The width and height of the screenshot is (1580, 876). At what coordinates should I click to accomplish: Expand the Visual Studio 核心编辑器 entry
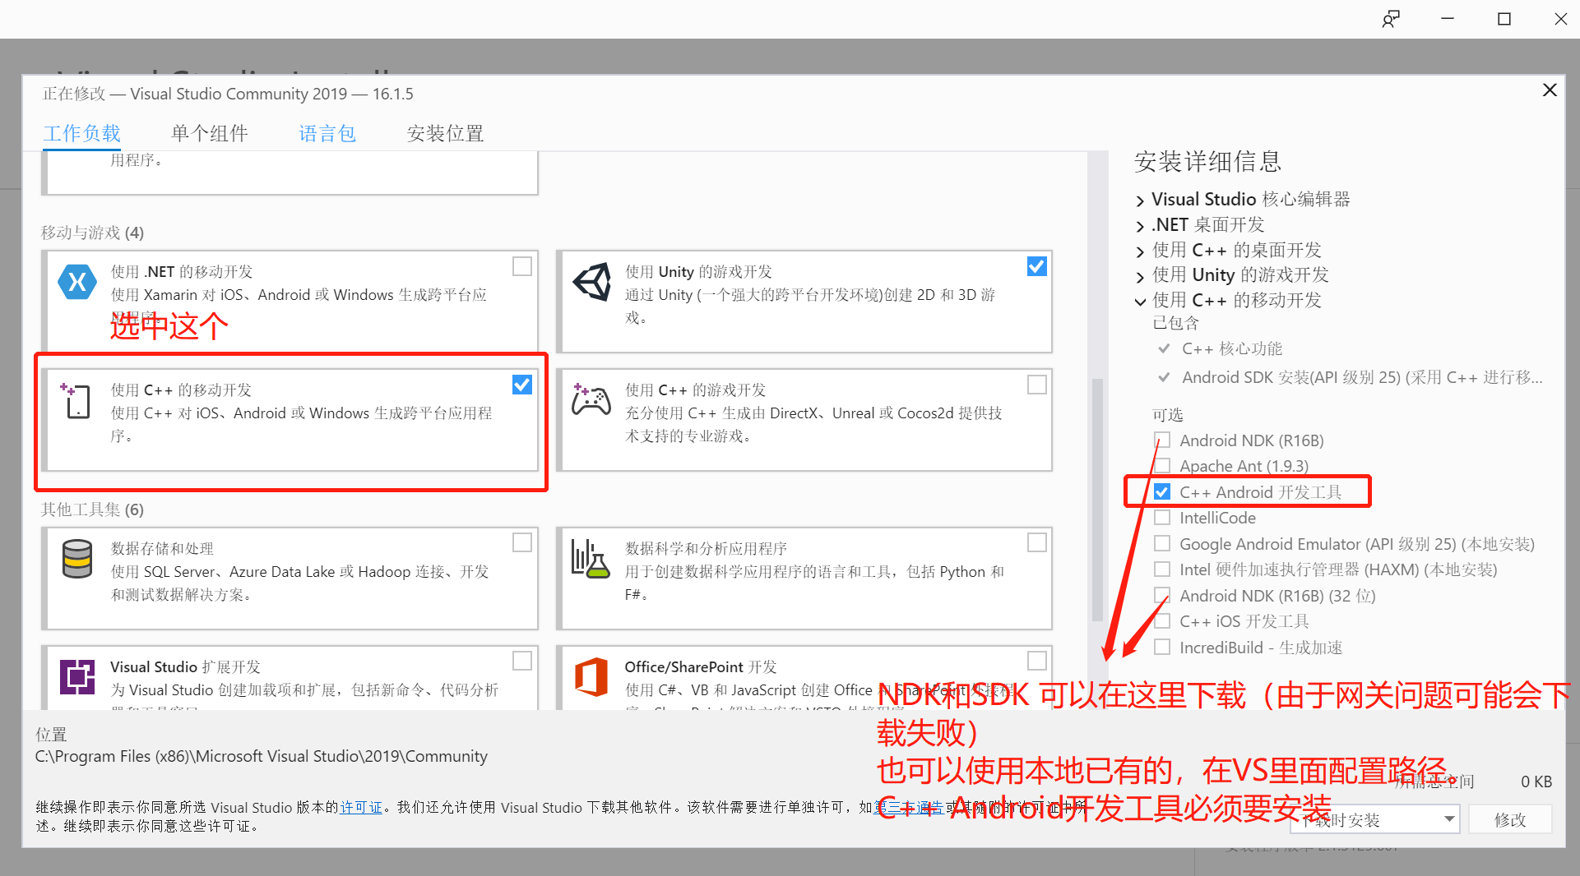tap(1141, 199)
